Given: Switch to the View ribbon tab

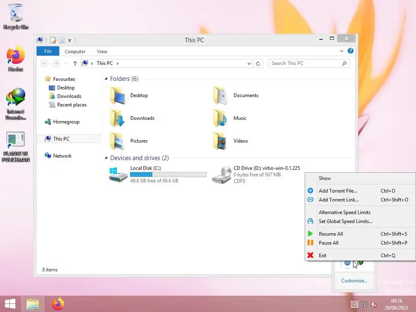Looking at the screenshot, I should (102, 52).
